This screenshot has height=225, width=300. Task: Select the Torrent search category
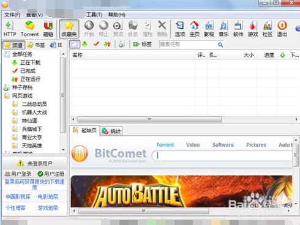coord(165,145)
